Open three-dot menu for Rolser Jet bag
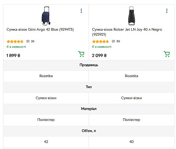The height and width of the screenshot is (149, 176). click(x=167, y=11)
